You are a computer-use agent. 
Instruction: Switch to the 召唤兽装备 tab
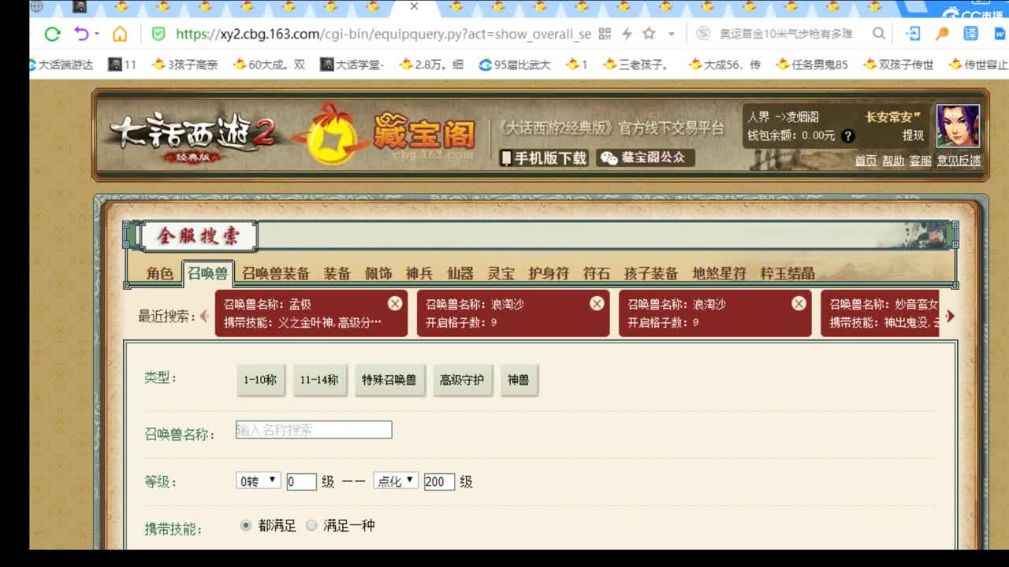point(276,273)
